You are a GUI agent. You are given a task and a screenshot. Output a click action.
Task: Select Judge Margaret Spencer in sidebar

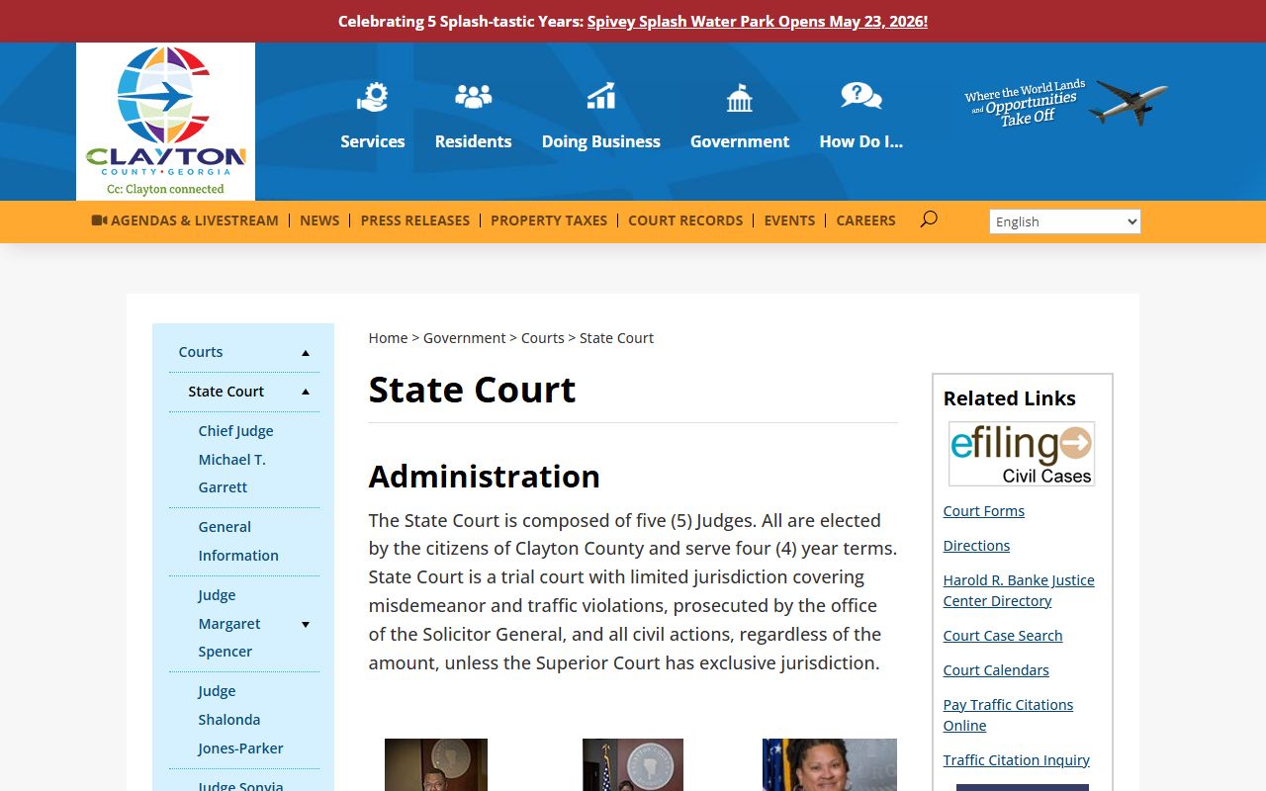(229, 623)
